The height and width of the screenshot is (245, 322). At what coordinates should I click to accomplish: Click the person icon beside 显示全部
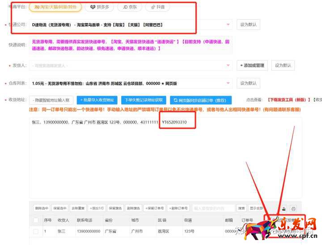coord(283,208)
